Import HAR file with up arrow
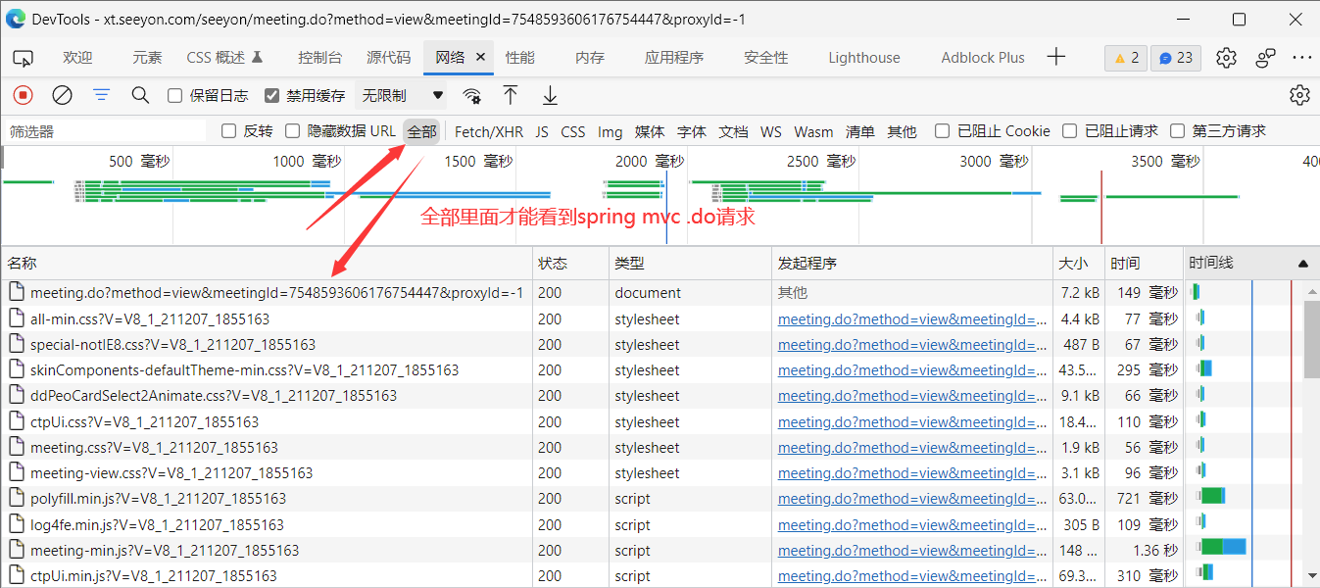The image size is (1320, 588). click(510, 95)
